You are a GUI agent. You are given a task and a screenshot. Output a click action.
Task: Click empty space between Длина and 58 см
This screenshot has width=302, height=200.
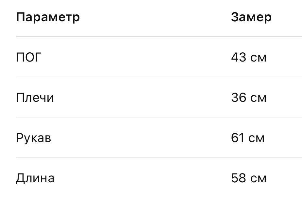click(x=143, y=178)
